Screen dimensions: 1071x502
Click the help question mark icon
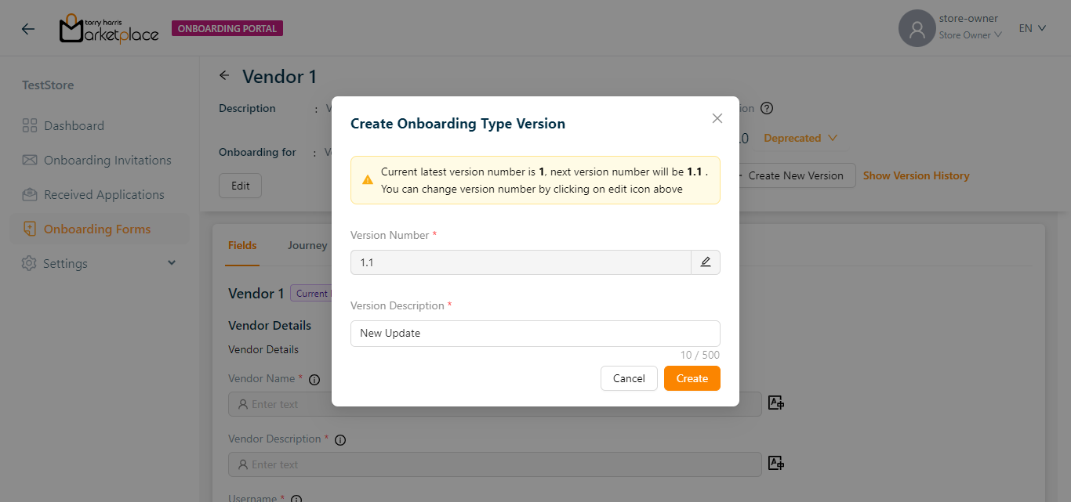pyautogui.click(x=767, y=109)
